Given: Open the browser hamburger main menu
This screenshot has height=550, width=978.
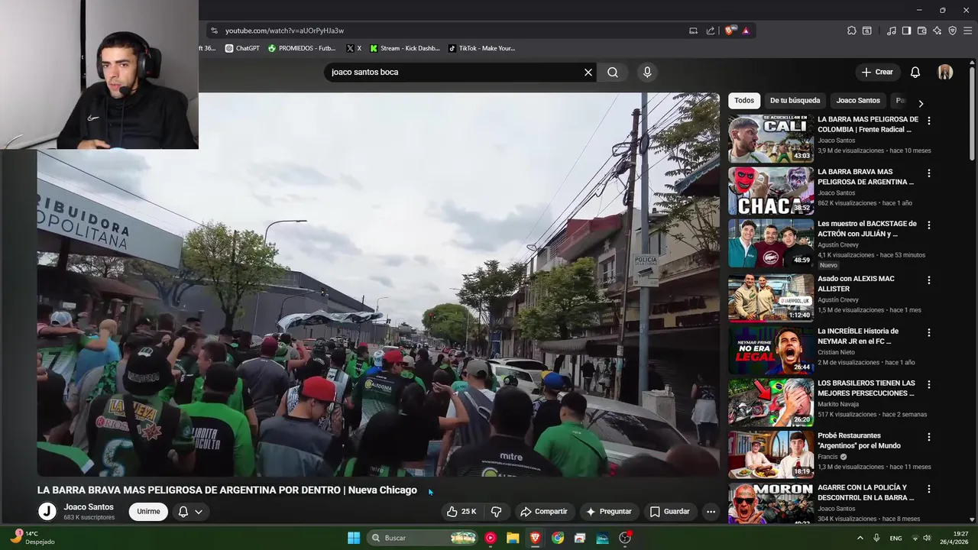Looking at the screenshot, I should coord(968,31).
